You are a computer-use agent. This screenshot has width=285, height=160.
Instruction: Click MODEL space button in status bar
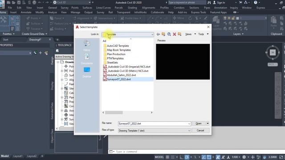(159, 157)
